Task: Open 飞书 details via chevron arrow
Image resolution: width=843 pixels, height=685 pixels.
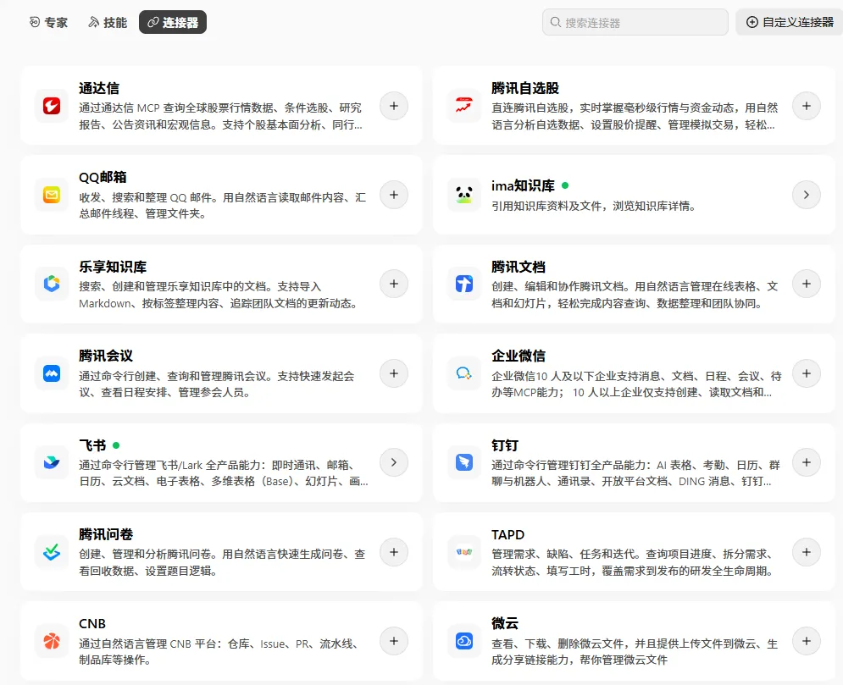Action: 394,462
